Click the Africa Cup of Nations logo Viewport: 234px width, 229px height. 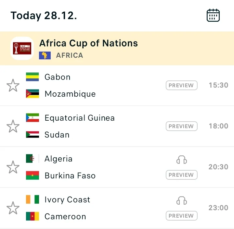[22, 48]
